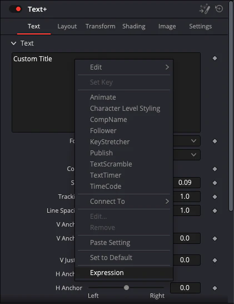
Task: Click the Tracking value field
Action: click(187, 197)
